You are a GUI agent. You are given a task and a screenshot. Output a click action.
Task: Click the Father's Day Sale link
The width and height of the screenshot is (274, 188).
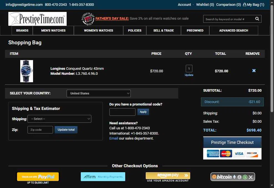coord(112,19)
